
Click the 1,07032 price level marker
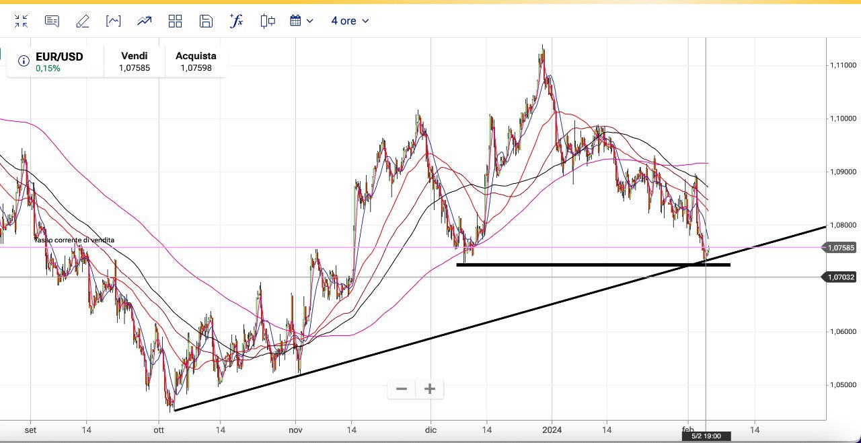coord(841,277)
